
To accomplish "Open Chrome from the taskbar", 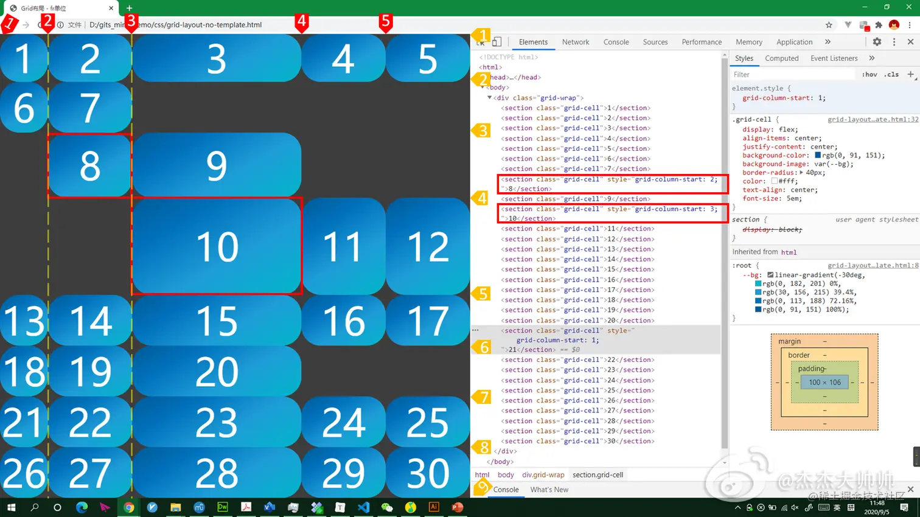I will [x=129, y=507].
